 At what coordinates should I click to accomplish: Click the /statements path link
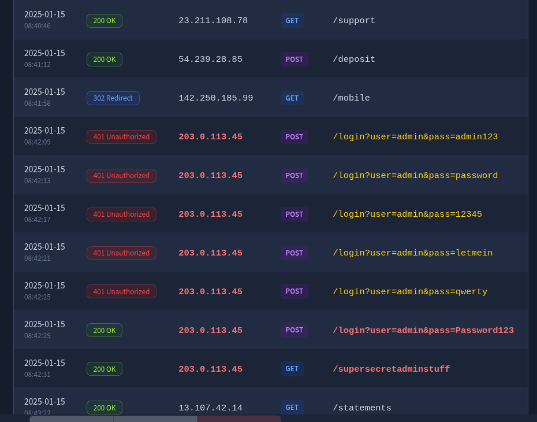click(x=361, y=408)
